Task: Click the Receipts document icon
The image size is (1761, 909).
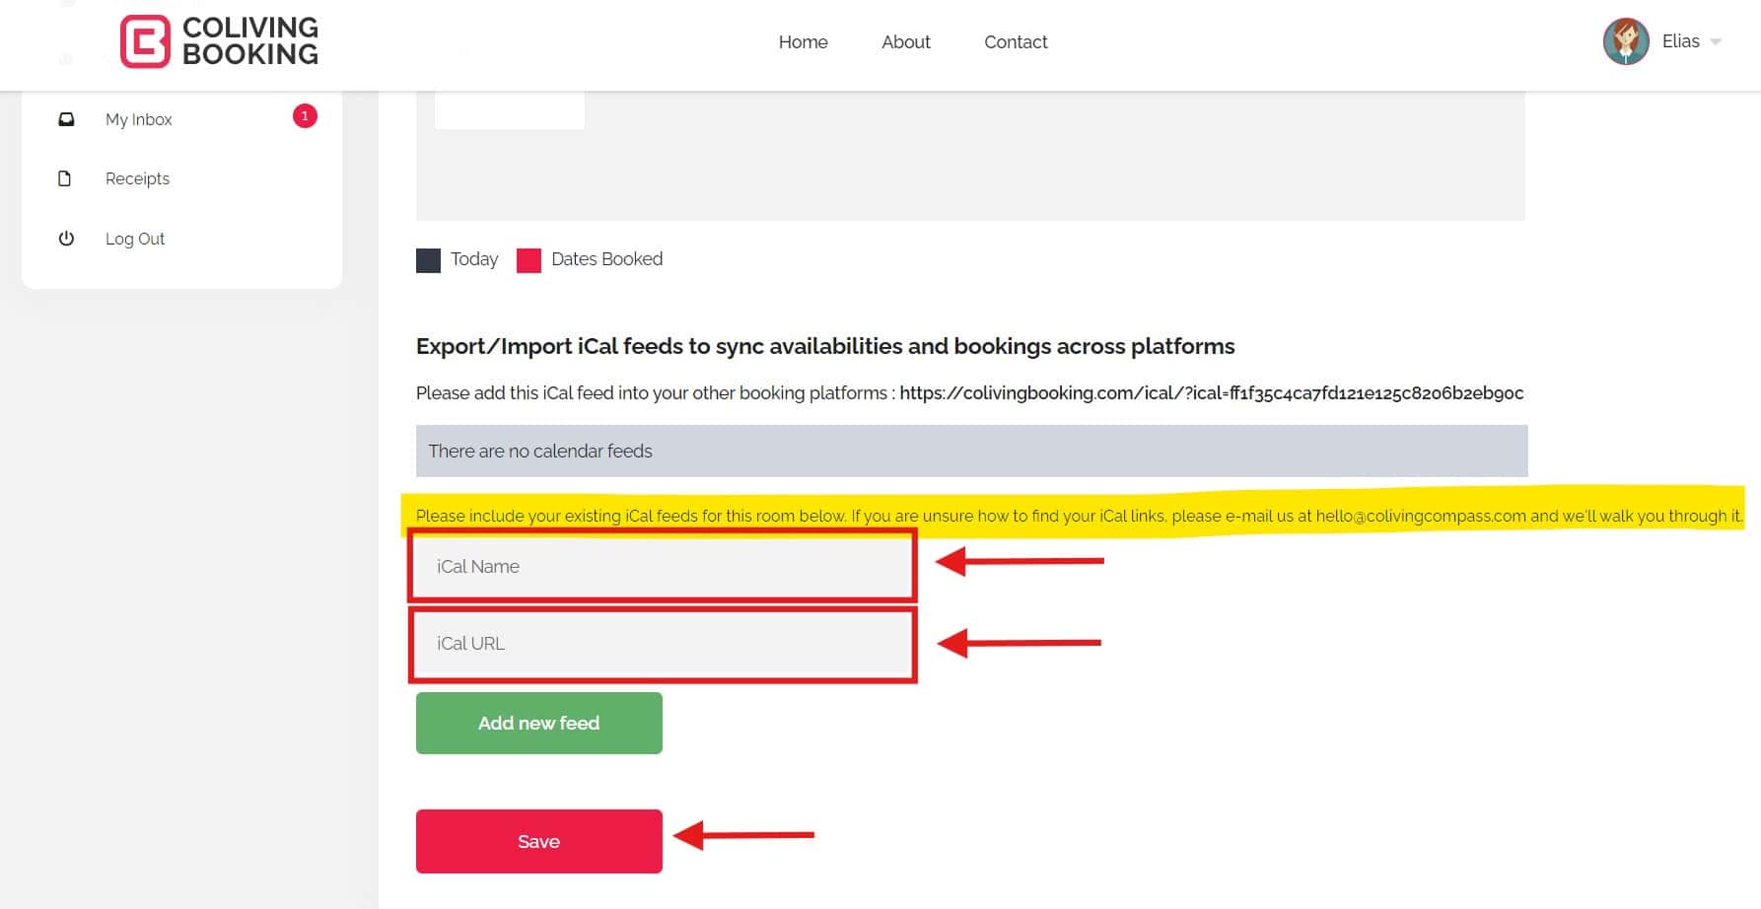Action: [x=65, y=178]
